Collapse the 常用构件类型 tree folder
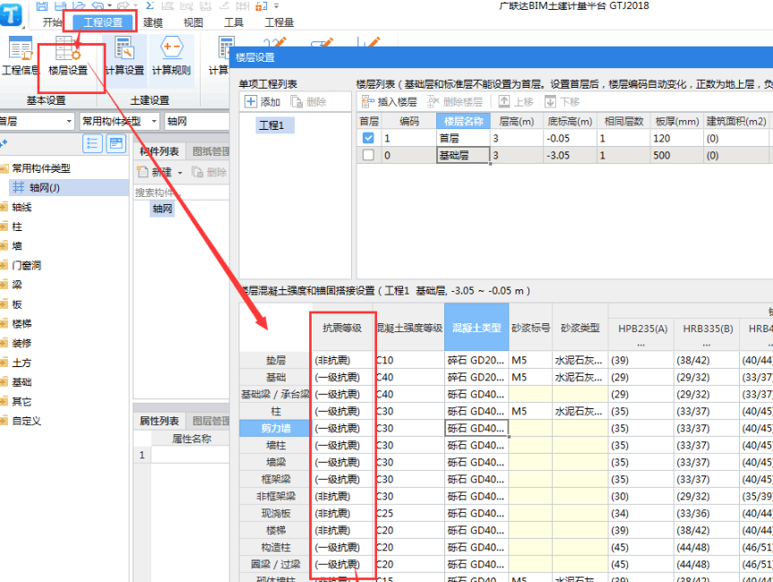Screen dimensions: 773x582 click(4, 168)
